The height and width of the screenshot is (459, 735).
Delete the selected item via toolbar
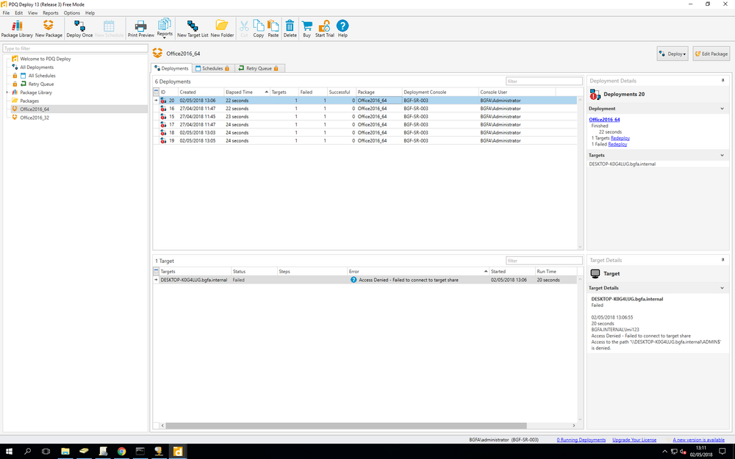coord(290,29)
